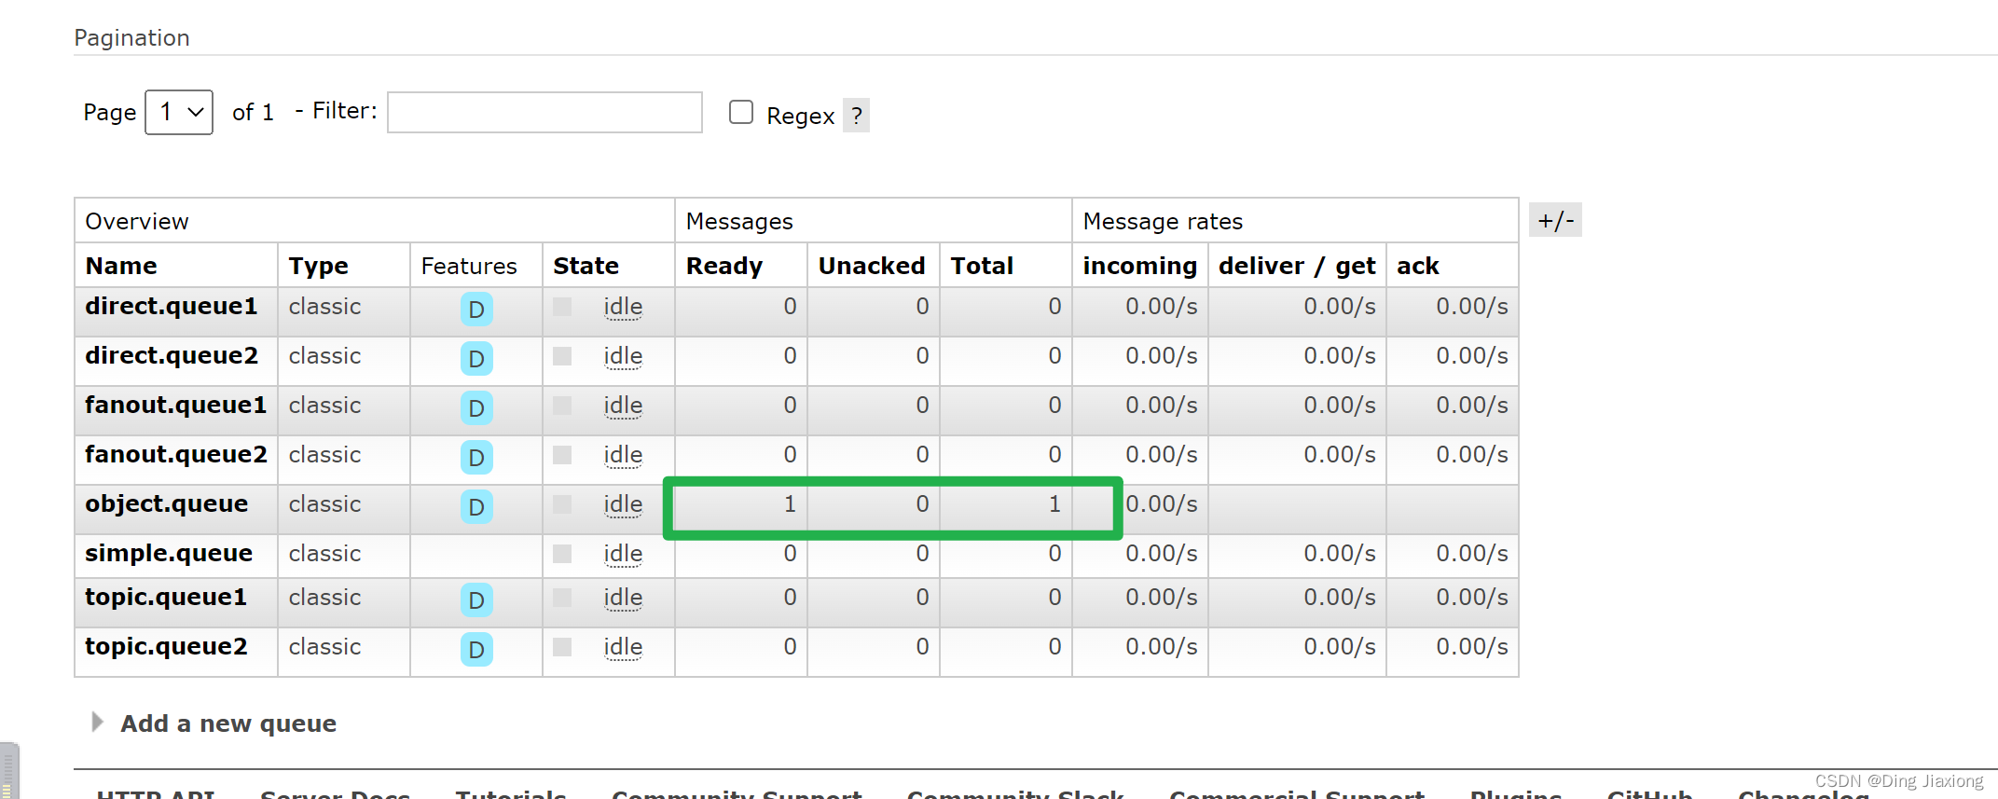Open the fanout.queue1 queue details
Screen dimensions: 1998x799
click(x=176, y=405)
